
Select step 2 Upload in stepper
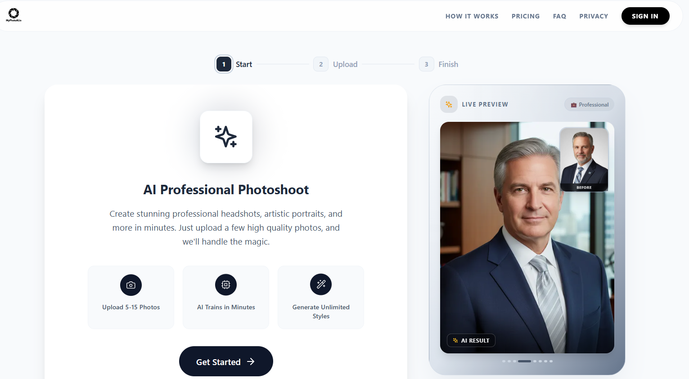pyautogui.click(x=336, y=64)
